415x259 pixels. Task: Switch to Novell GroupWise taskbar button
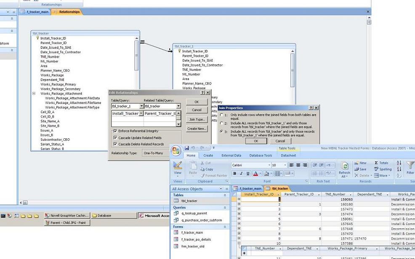[67, 215]
